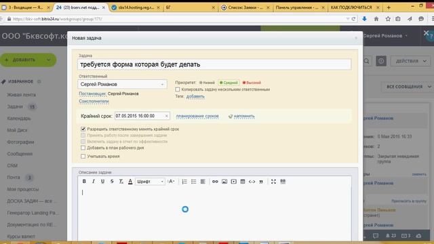Open text color picker in editor
This screenshot has height=244, width=434.
[x=130, y=182]
